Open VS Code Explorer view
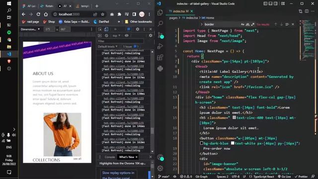 click(x=160, y=12)
